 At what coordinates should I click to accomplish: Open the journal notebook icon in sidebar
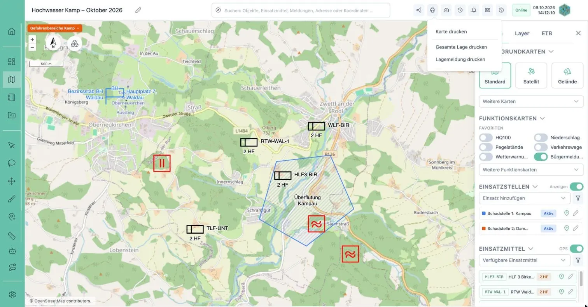(x=12, y=97)
